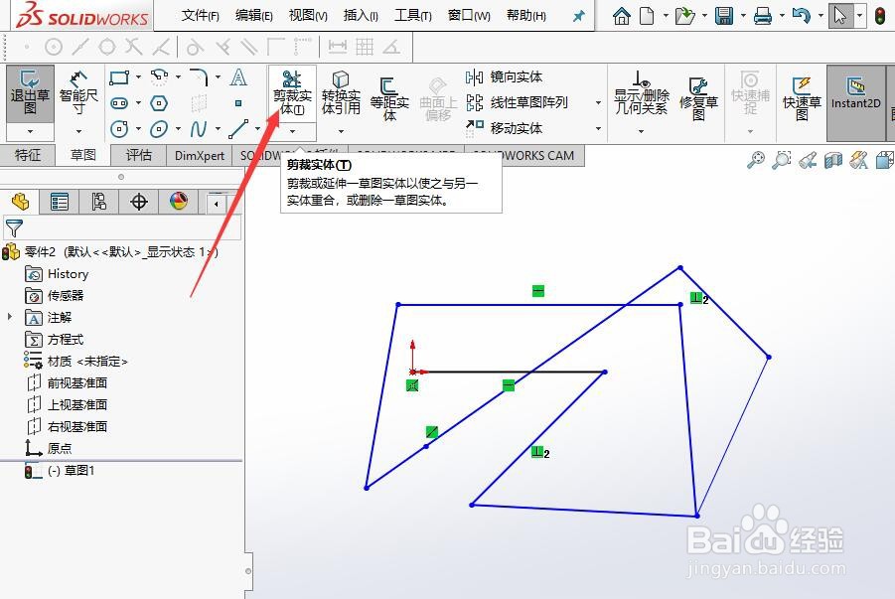
Task: Click Display/Delete Relations (显示/删除几何关系)
Action: tap(642, 93)
